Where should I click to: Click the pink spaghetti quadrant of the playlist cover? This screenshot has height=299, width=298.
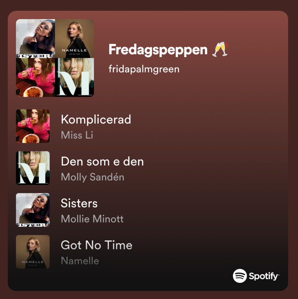[35, 77]
